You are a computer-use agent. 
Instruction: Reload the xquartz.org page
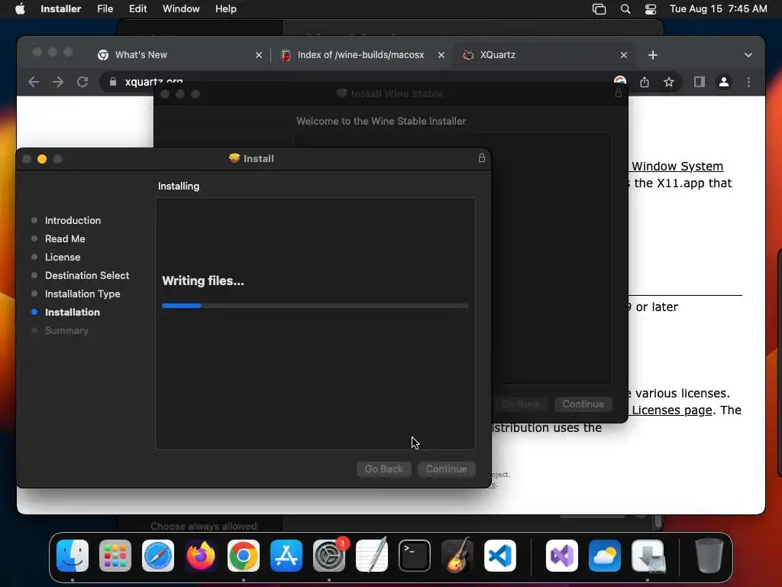pos(82,82)
